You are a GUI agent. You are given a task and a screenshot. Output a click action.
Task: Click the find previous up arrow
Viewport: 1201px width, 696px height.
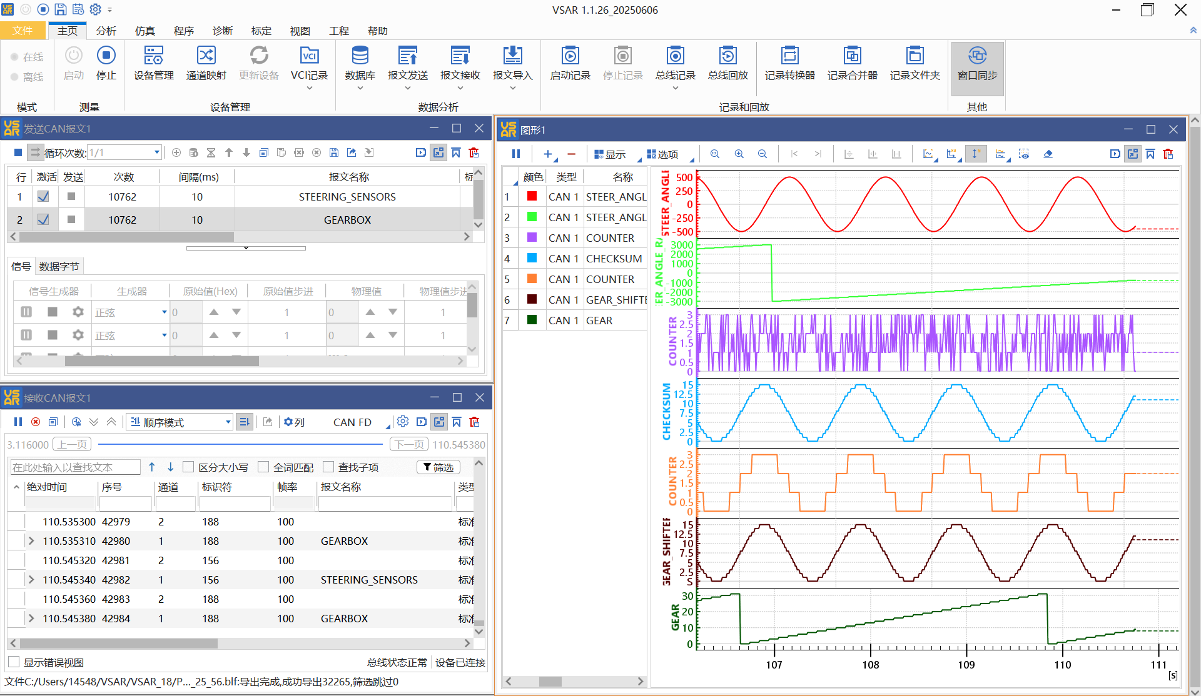[x=152, y=467]
